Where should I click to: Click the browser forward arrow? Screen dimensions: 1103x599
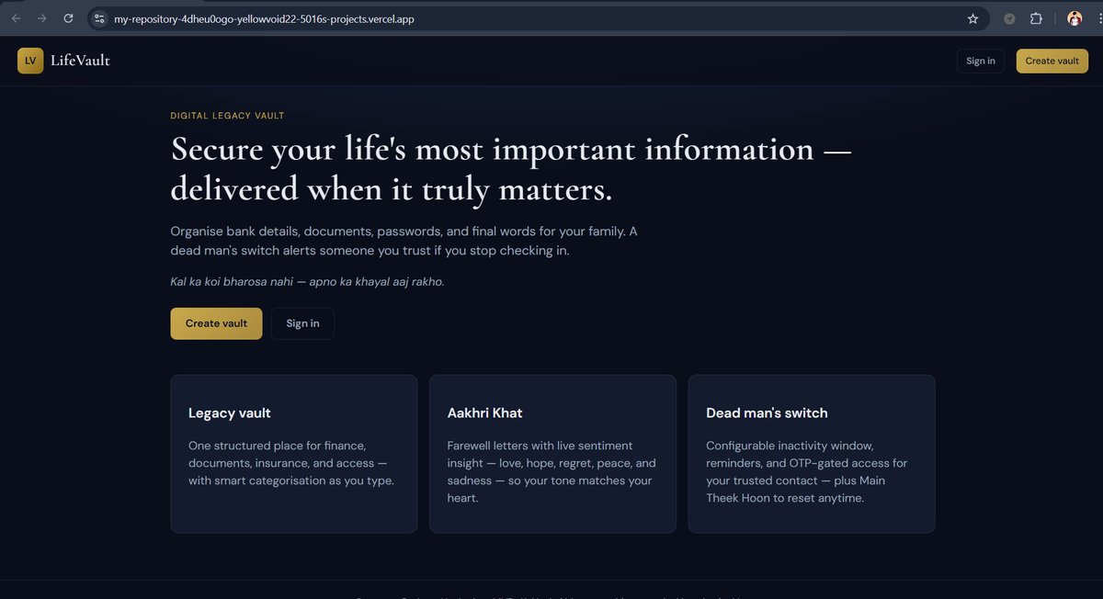point(42,18)
